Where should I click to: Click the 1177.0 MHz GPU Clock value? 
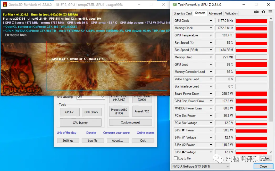click(x=225, y=21)
